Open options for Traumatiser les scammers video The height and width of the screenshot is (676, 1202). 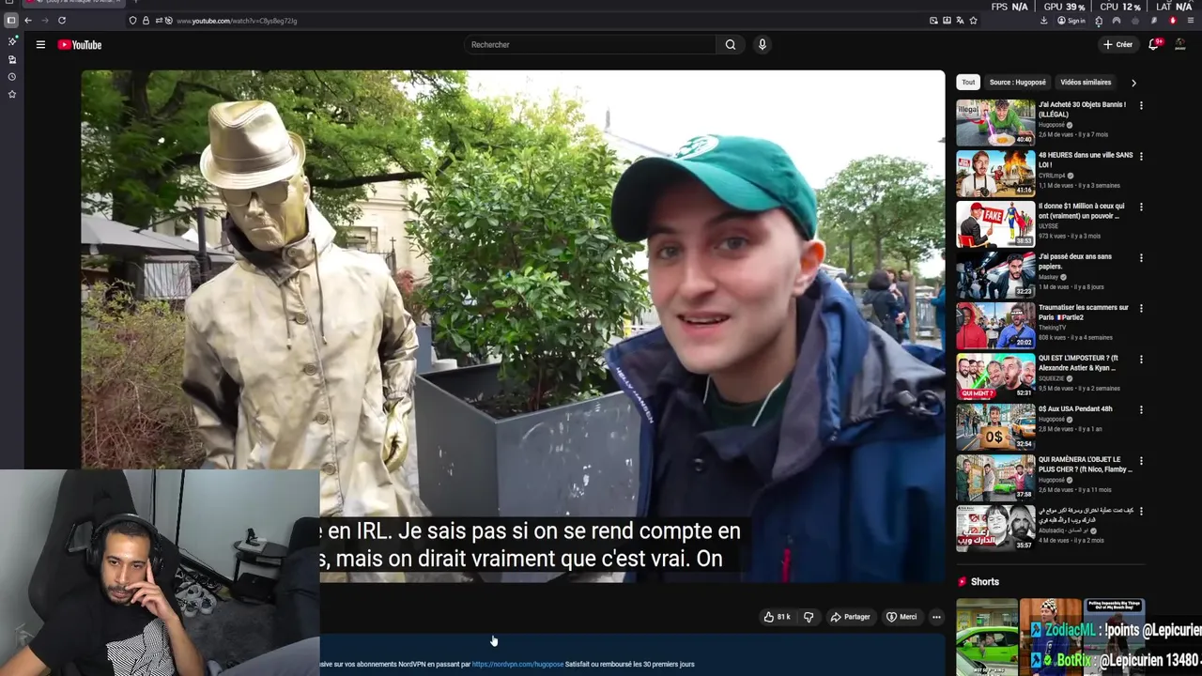pyautogui.click(x=1141, y=308)
